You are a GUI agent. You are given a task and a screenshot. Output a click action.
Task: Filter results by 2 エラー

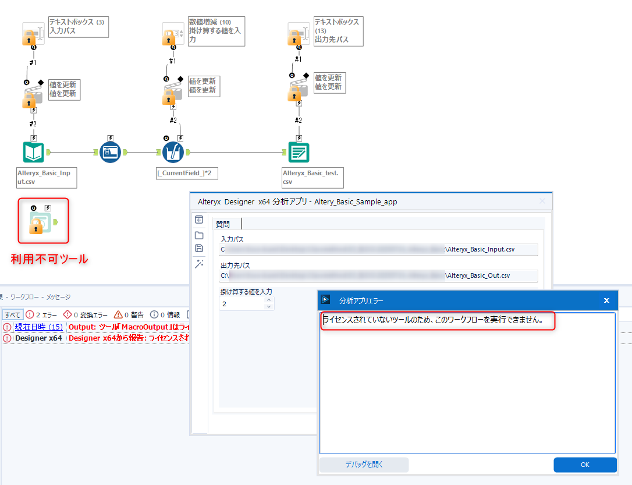[41, 315]
